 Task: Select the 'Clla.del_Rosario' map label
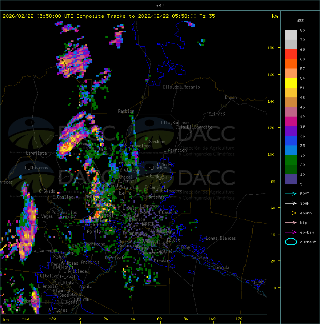[x=181, y=87]
